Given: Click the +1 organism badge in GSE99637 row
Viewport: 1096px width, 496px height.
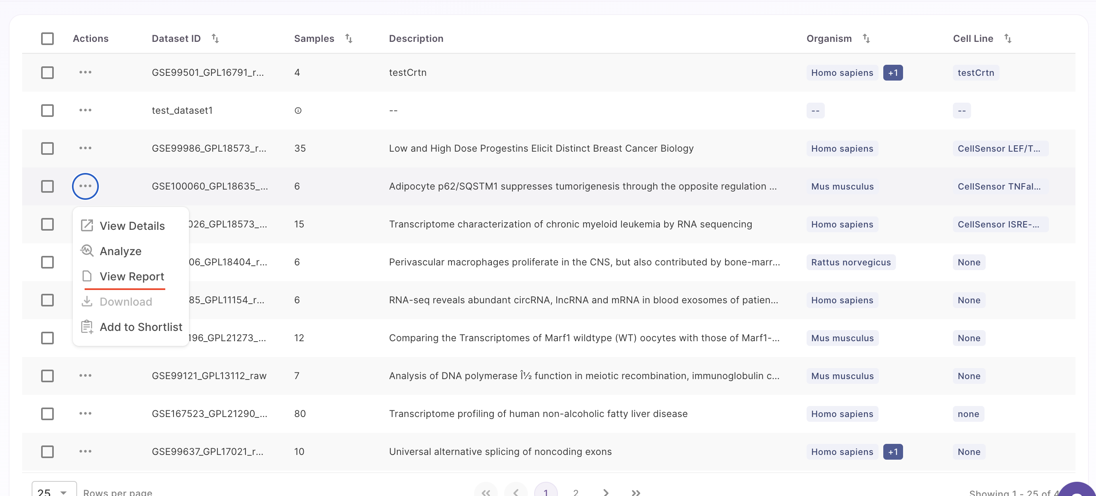Looking at the screenshot, I should tap(893, 452).
